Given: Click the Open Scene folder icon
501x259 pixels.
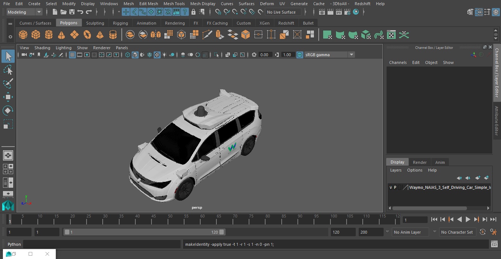Looking at the screenshot, I should (63, 12).
